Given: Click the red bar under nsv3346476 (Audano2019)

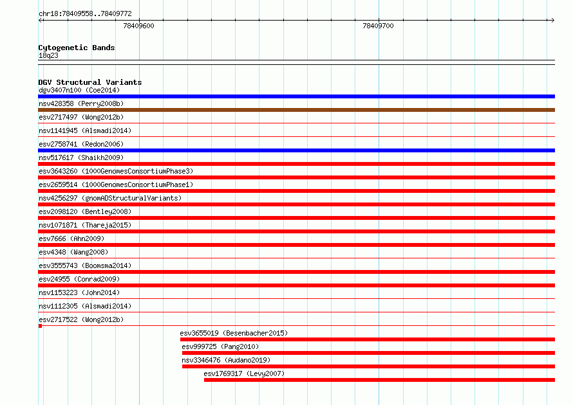Looking at the screenshot, I should 368,366.
